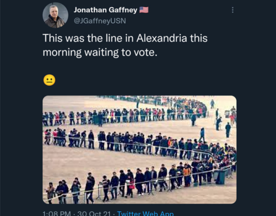
Task: Click the green trash bin in the photo
Action: click(x=221, y=177)
